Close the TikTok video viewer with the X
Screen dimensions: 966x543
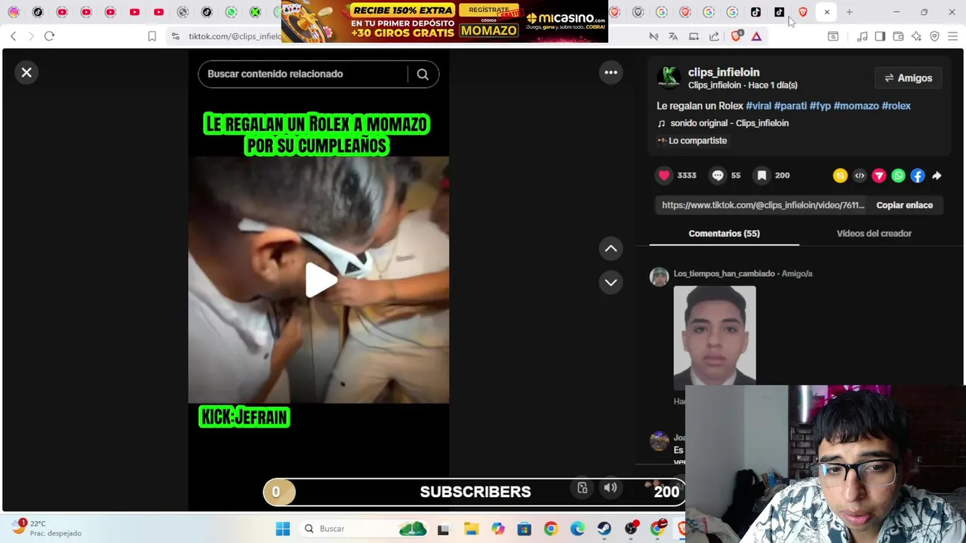pyautogui.click(x=26, y=72)
